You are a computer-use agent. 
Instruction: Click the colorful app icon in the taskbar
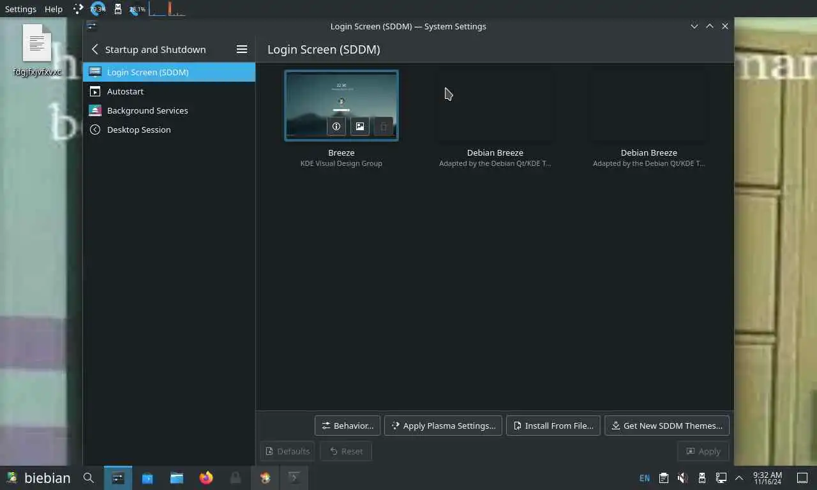265,478
